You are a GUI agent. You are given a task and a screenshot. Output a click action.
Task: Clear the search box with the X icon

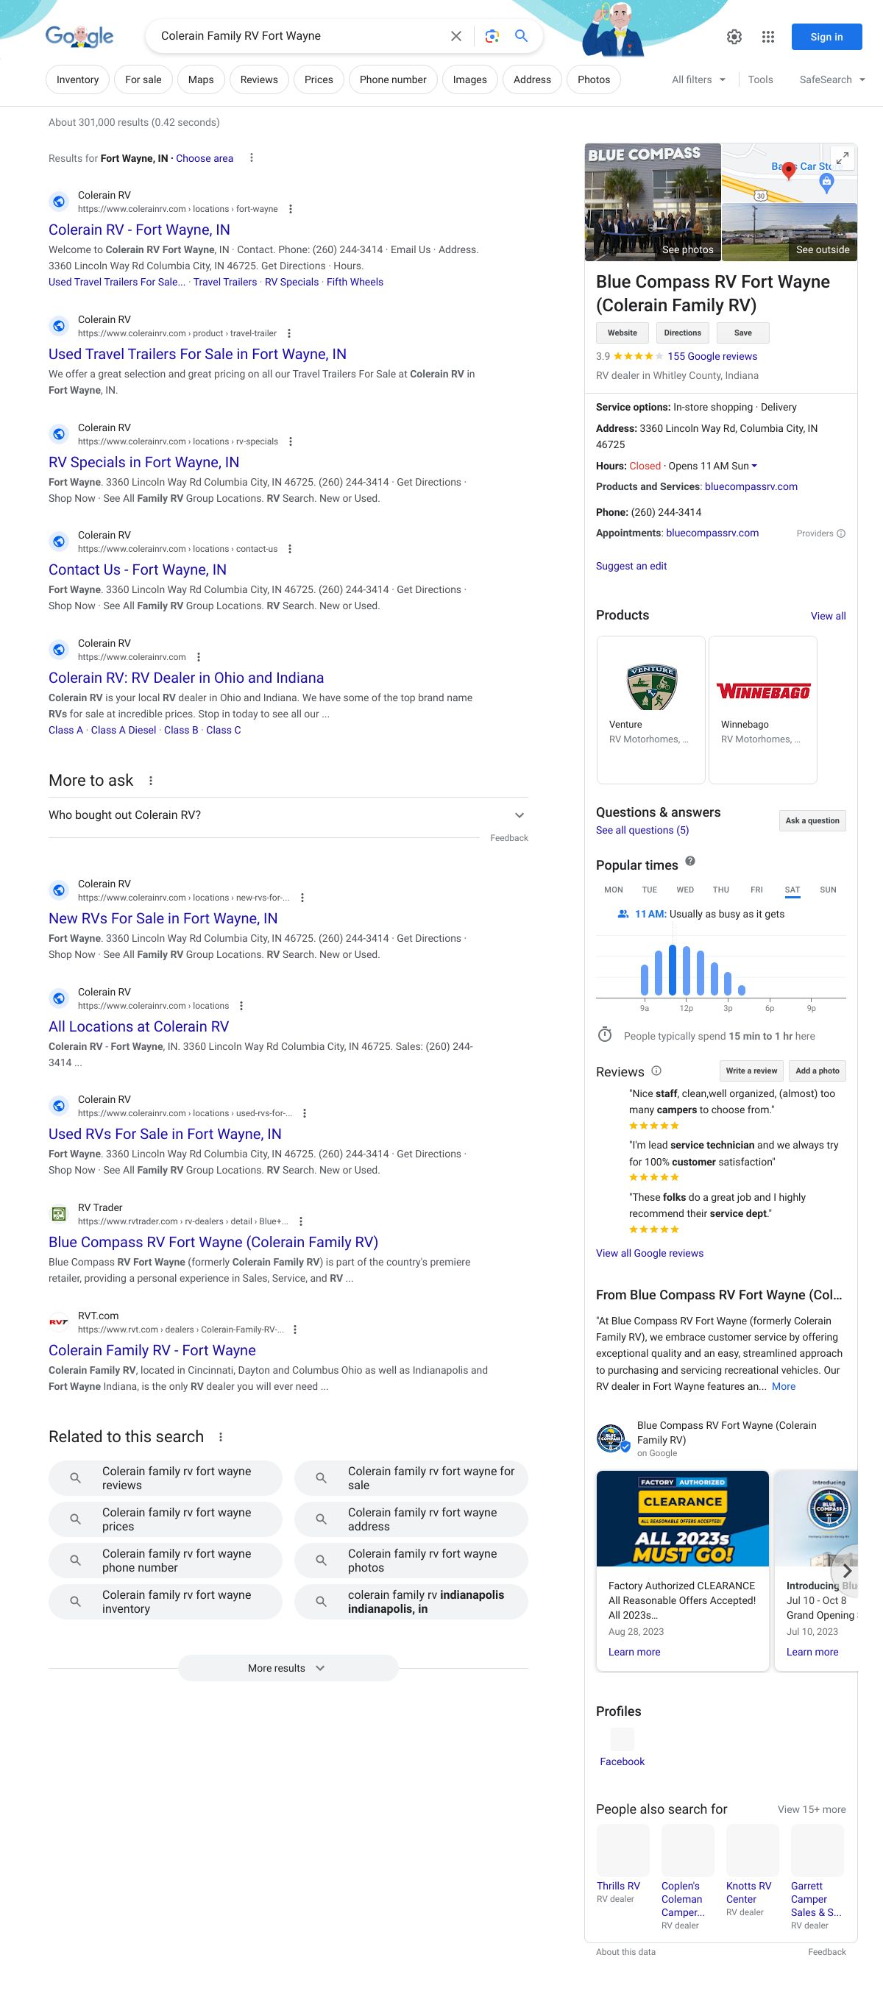456,36
